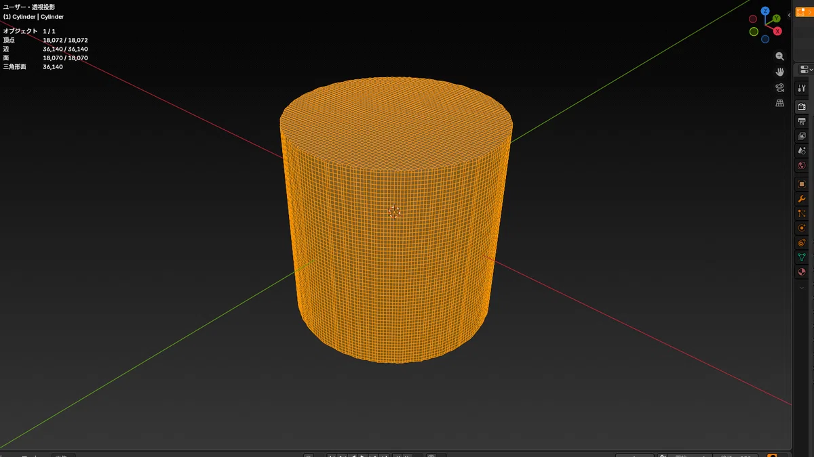Click the dark red negative X gizmo circle
The width and height of the screenshot is (814, 457).
coord(753,19)
